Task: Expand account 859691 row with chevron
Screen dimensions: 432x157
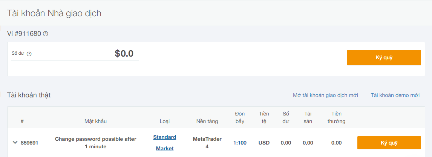Action: click(x=15, y=142)
